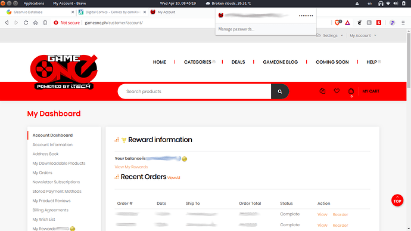411x231 pixels.
Task: Click the MY CART link
Action: pyautogui.click(x=370, y=91)
